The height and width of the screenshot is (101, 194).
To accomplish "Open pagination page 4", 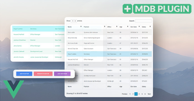I will [x=139, y=94].
